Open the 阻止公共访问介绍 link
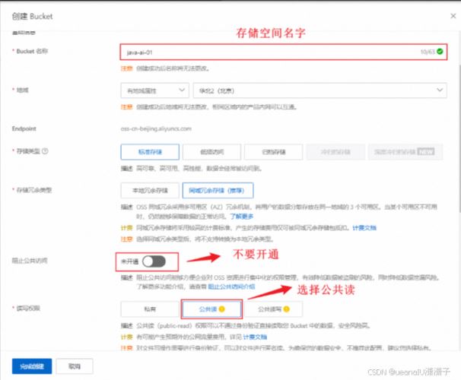The image size is (461, 380). (x=231, y=287)
